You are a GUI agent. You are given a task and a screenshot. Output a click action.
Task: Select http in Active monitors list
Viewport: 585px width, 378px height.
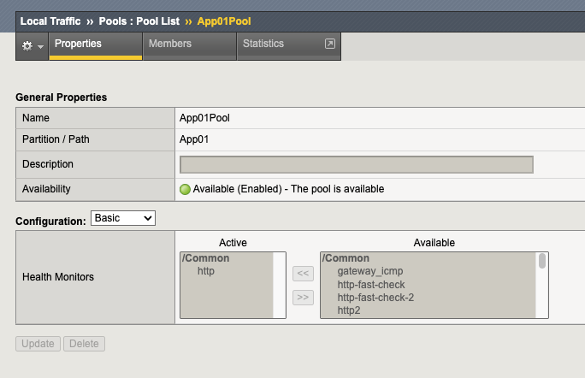tap(206, 271)
